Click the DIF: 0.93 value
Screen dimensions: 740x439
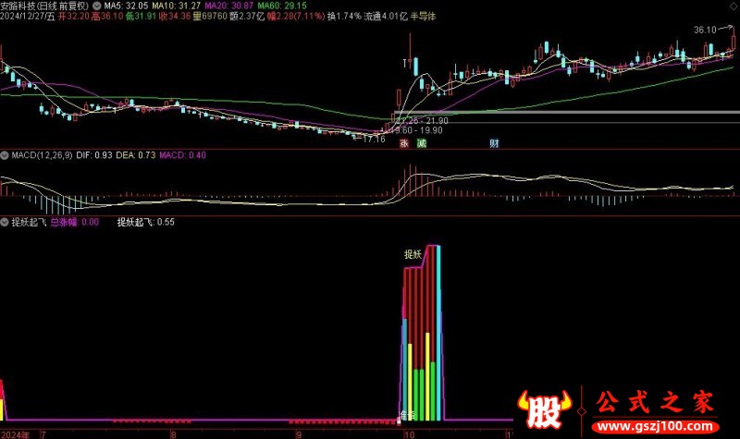[94, 155]
